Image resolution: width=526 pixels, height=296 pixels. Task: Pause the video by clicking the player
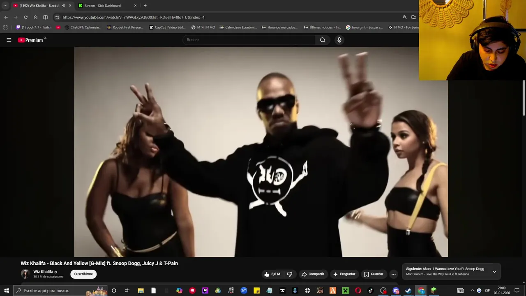point(261,152)
